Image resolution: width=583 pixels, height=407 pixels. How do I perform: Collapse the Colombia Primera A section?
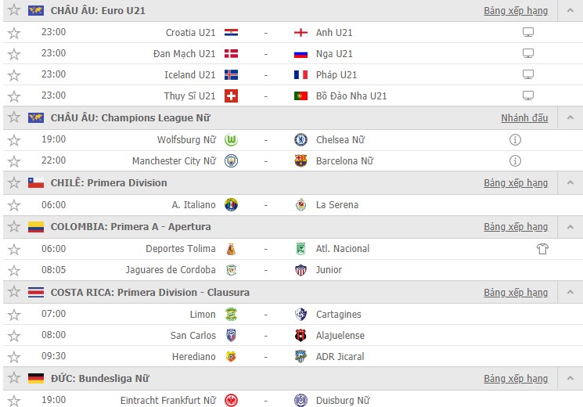[570, 226]
